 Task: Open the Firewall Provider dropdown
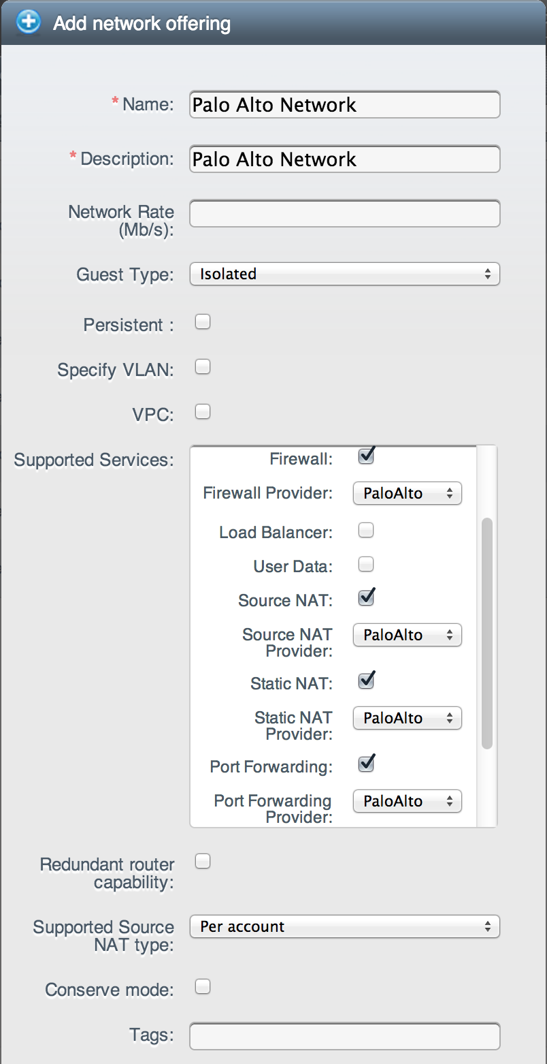(408, 493)
